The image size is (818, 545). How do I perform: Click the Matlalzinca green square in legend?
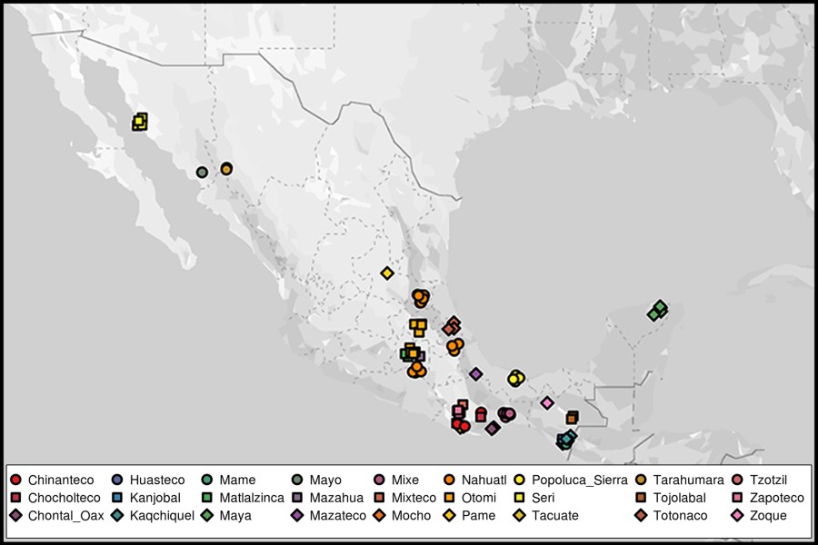[207, 497]
